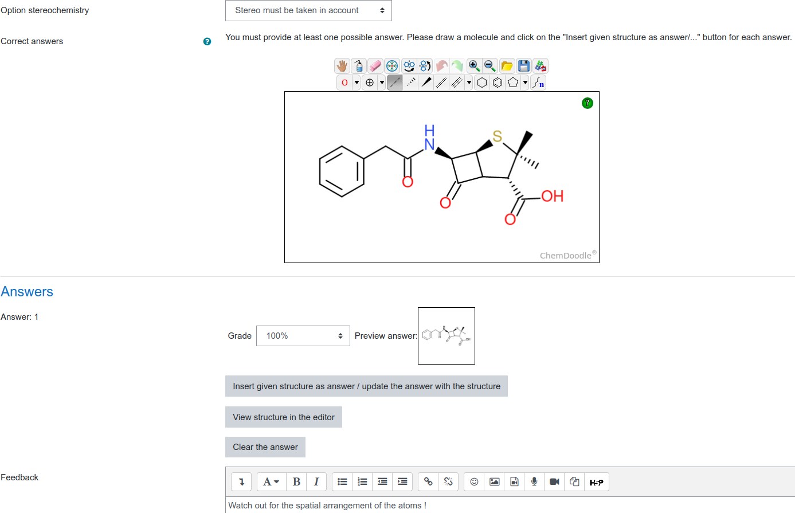Click the insert link icon
This screenshot has height=513, width=795.
click(x=428, y=482)
